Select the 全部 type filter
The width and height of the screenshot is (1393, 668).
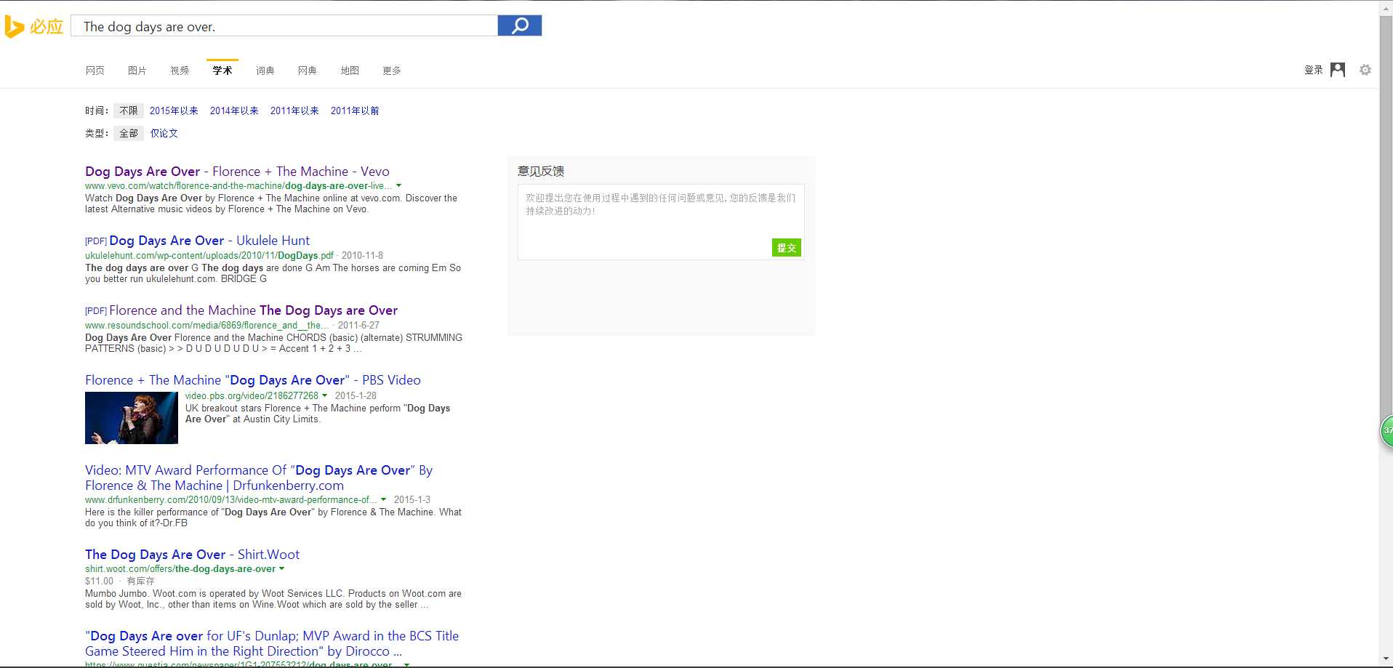point(129,133)
